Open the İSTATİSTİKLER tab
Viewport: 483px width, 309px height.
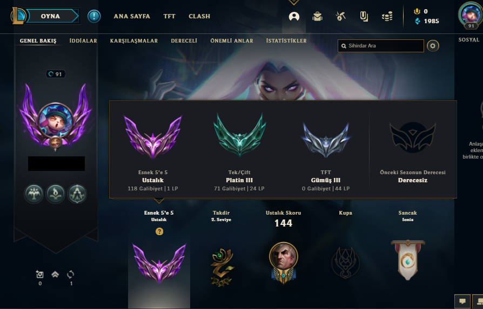click(x=286, y=40)
